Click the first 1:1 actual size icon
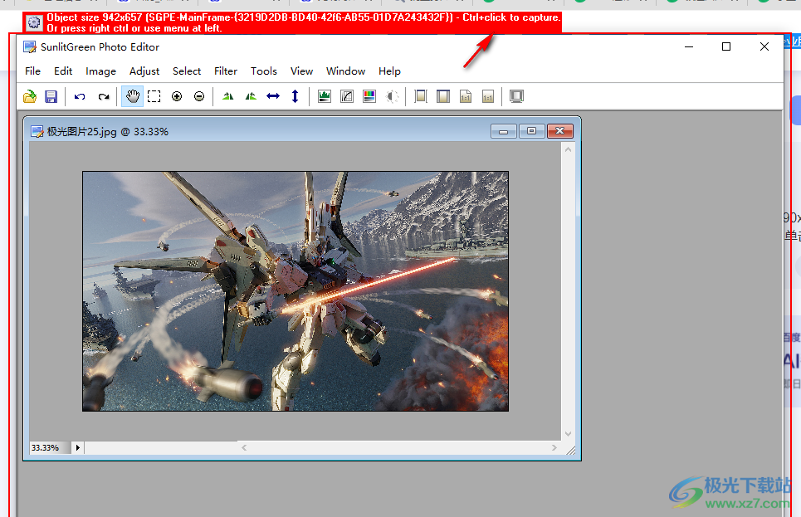The image size is (801, 517). (466, 96)
